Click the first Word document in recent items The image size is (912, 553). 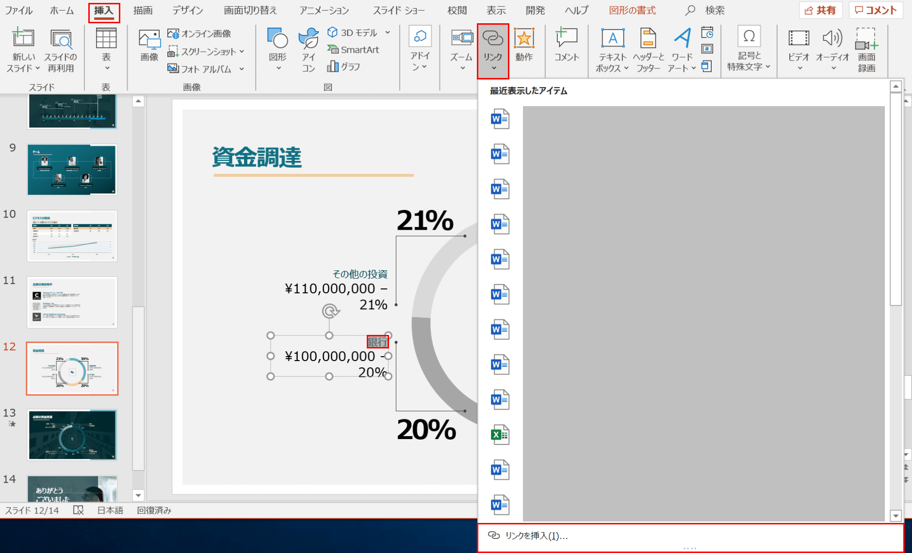coord(500,119)
